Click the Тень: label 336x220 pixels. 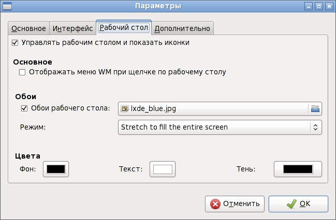click(x=246, y=169)
